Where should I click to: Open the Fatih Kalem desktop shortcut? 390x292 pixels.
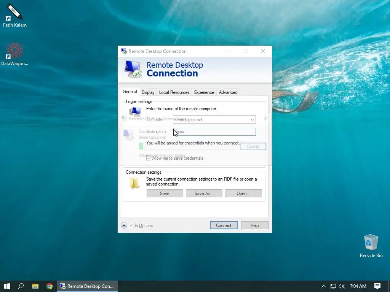point(14,15)
